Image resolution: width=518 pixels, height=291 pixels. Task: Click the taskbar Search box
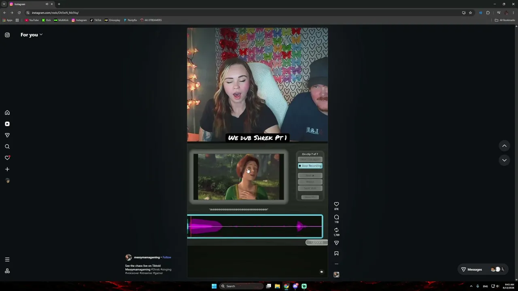(x=241, y=286)
